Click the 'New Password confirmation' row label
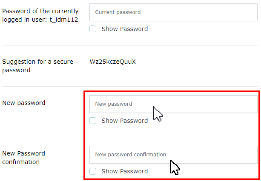This screenshot has width=261, height=181. [23, 157]
